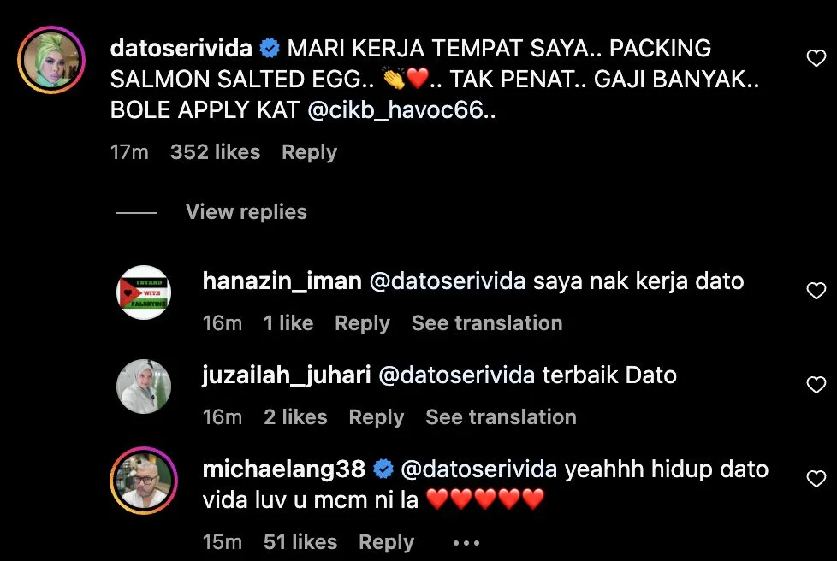This screenshot has height=561, width=837.
Task: Open juzailah_juhari's profile picture
Action: coord(144,386)
